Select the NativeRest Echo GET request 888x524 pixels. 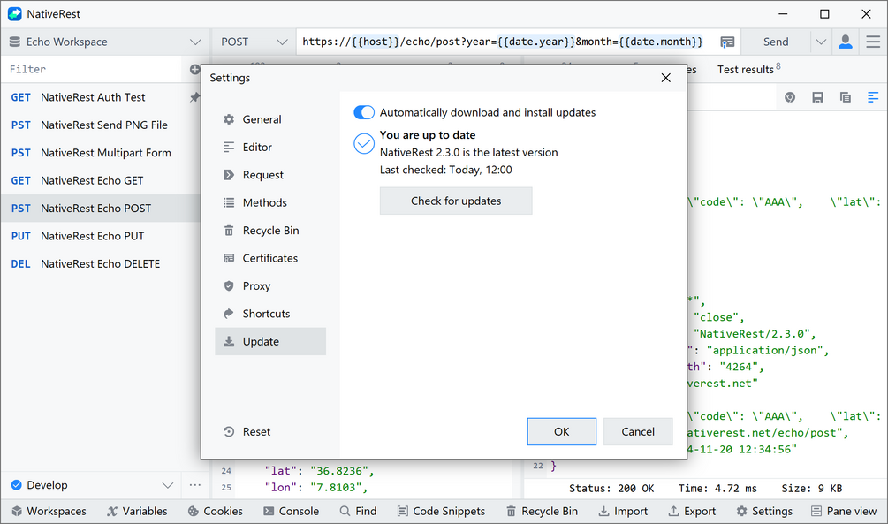(101, 181)
